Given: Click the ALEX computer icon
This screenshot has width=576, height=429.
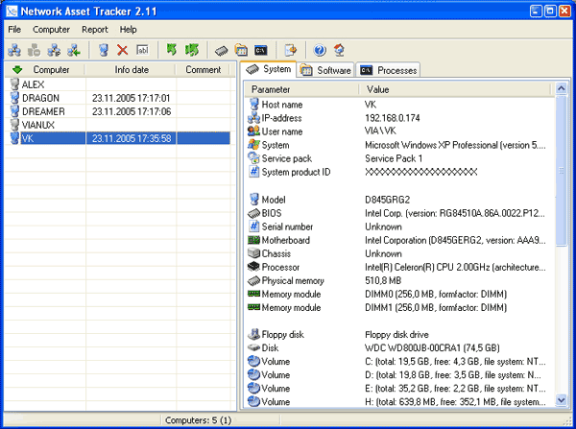Looking at the screenshot, I should point(14,84).
